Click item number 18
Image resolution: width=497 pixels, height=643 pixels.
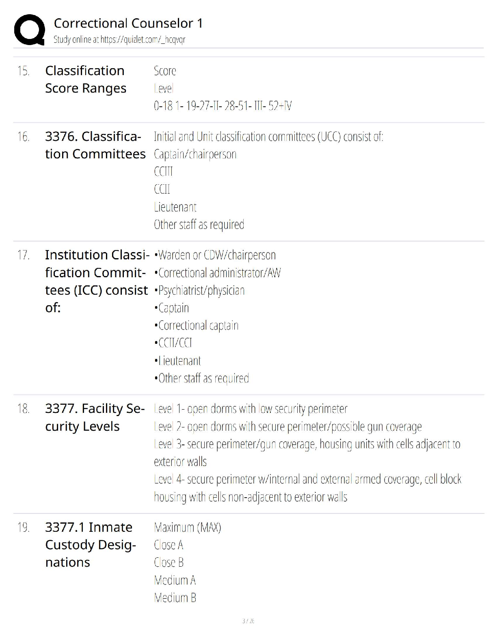23,408
